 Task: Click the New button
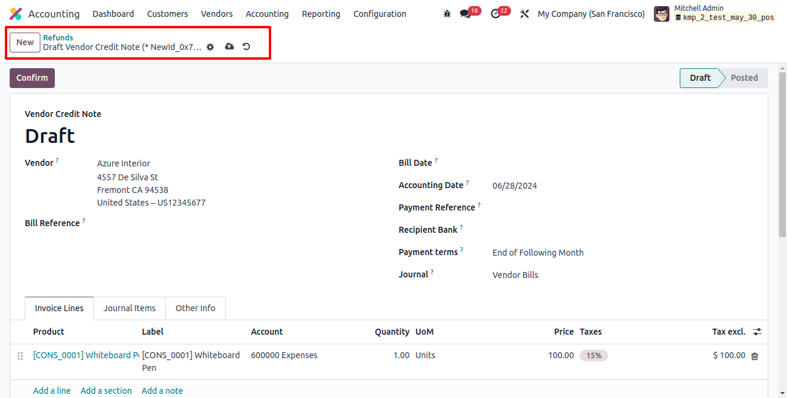click(25, 42)
